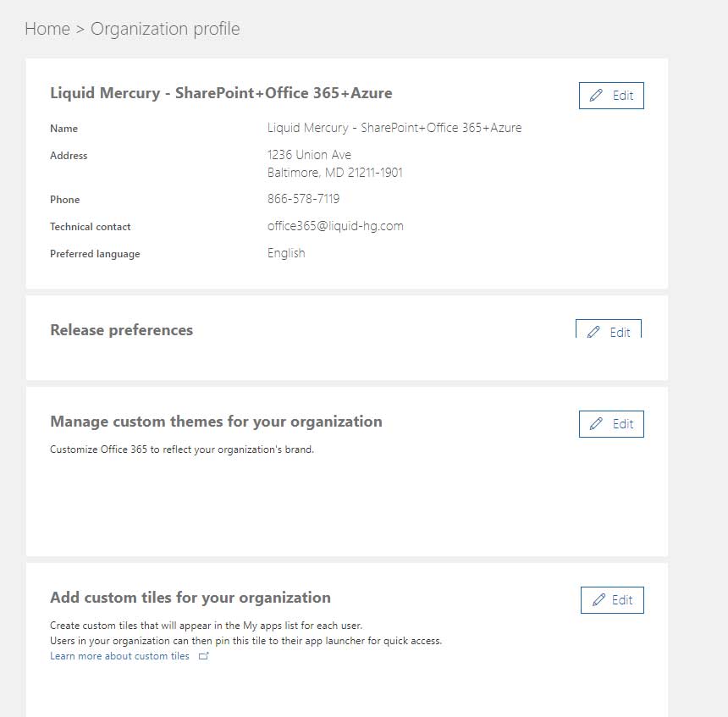
Task: Click the pencil icon beside Release preferences
Action: pyautogui.click(x=593, y=332)
